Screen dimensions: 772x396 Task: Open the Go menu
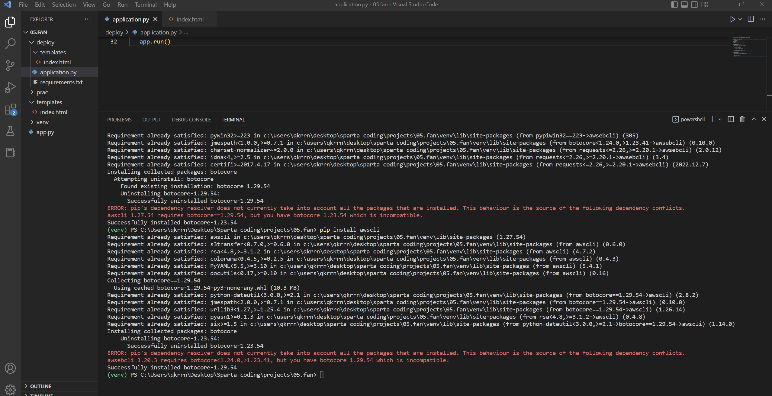point(106,5)
